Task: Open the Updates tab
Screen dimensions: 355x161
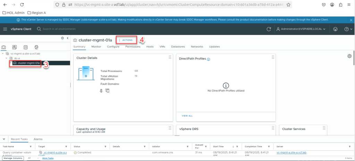Action: 214,47
